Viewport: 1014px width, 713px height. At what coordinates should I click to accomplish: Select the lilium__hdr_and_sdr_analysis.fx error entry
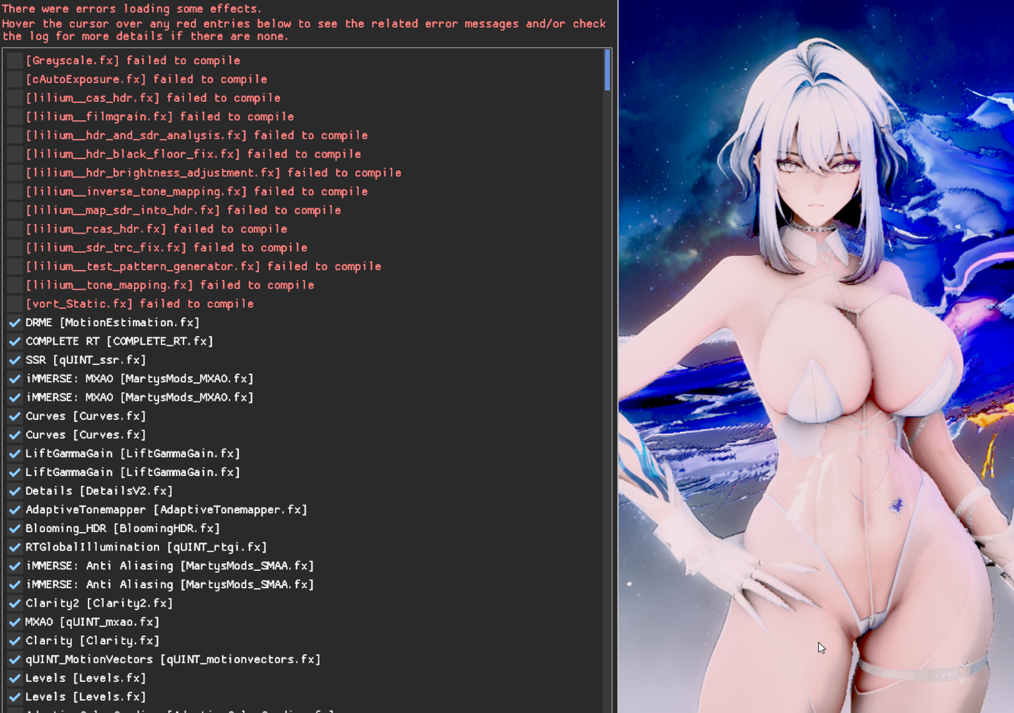197,135
